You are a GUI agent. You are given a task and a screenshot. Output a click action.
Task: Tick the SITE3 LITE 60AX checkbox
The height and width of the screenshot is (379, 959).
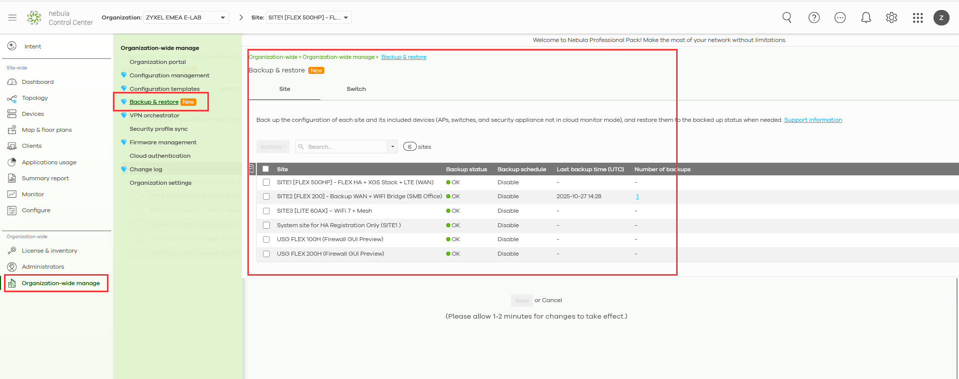coord(266,211)
